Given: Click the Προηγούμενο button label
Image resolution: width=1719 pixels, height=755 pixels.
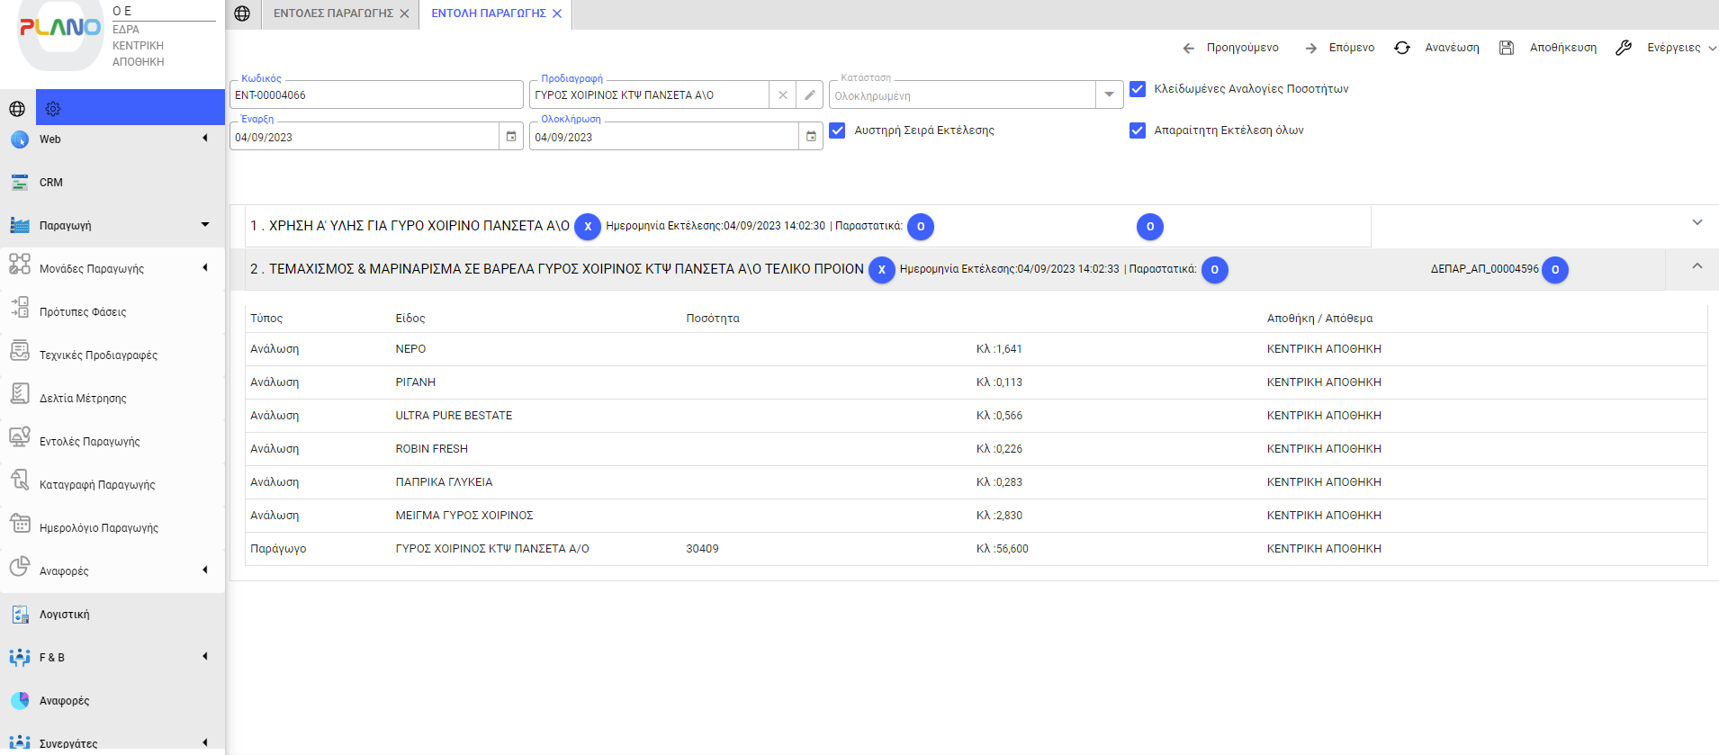Looking at the screenshot, I should pyautogui.click(x=1242, y=48).
